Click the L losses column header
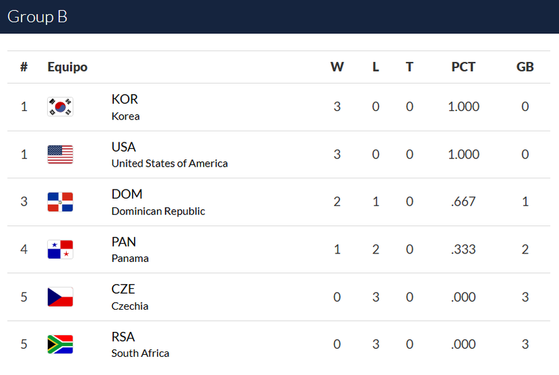The height and width of the screenshot is (375, 559). coord(375,67)
